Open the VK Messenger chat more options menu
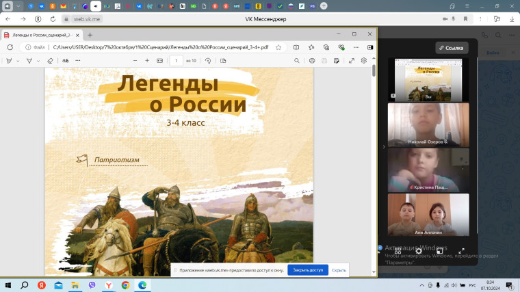Viewport: 520px width, 292px height. tap(512, 35)
